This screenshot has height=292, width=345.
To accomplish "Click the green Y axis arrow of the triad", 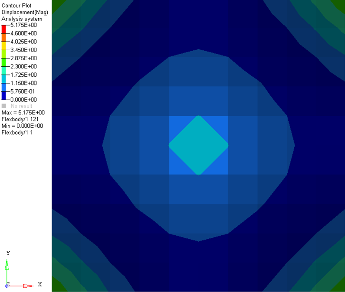I will tap(7, 265).
